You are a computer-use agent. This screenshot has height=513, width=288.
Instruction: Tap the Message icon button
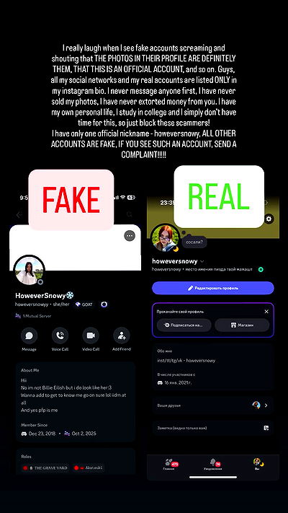point(29,336)
